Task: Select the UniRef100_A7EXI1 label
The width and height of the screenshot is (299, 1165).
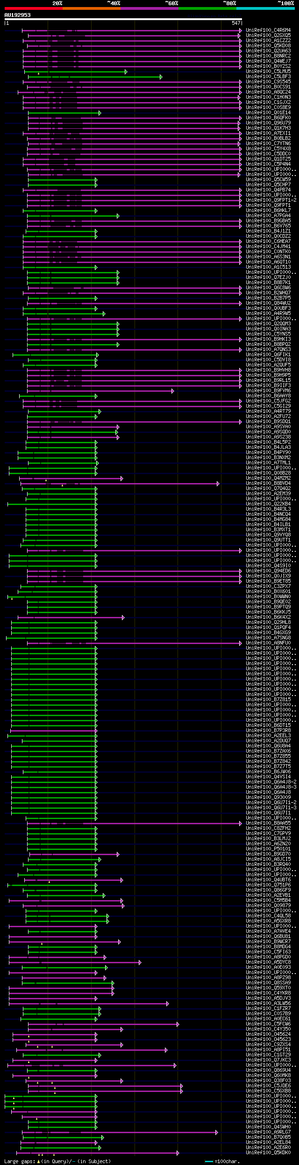Action: (x=268, y=133)
